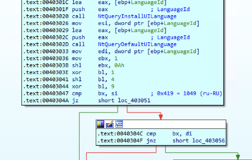Click the group nodes graph icon
This screenshot has width=252, height=160.
pos(119,124)
